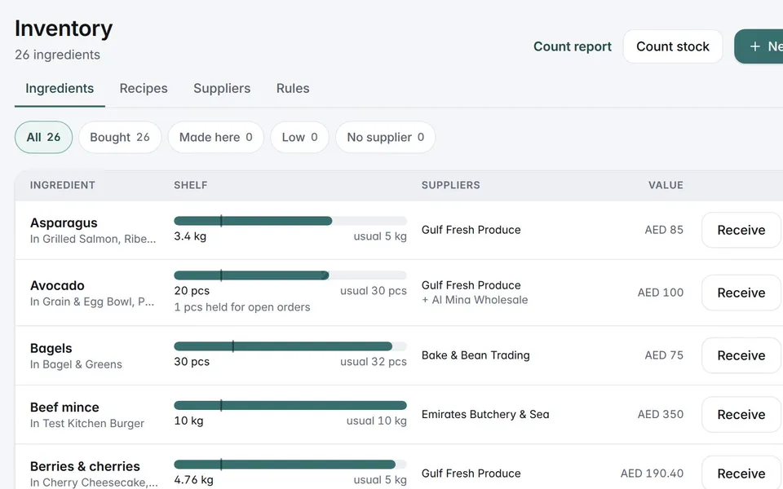The image size is (783, 489).
Task: Filter by Bought ingredients
Action: (120, 137)
